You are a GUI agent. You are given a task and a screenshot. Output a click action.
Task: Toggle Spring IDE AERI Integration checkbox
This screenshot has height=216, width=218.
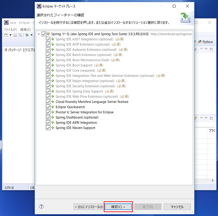pyautogui.click(x=48, y=123)
